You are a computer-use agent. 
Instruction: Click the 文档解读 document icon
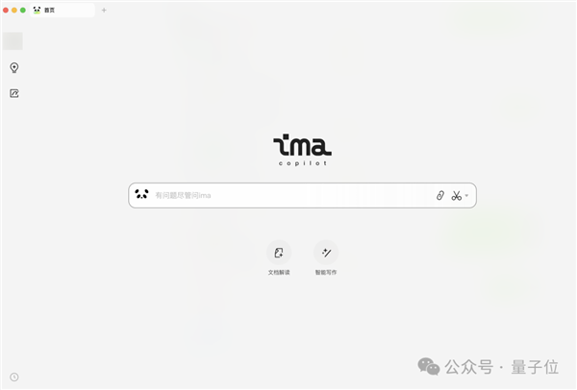click(x=279, y=253)
